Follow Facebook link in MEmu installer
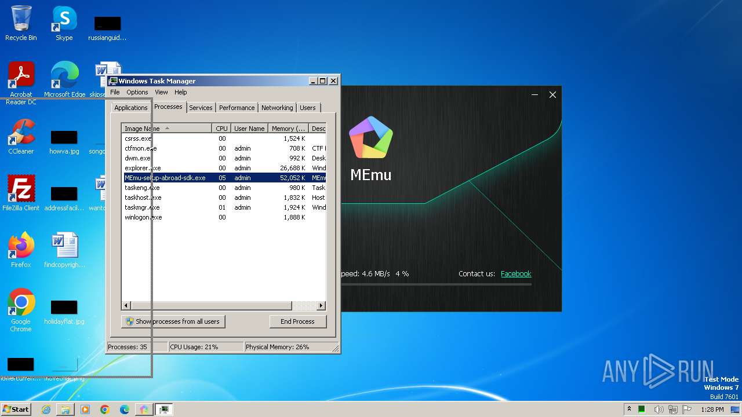The width and height of the screenshot is (742, 417). tap(516, 274)
